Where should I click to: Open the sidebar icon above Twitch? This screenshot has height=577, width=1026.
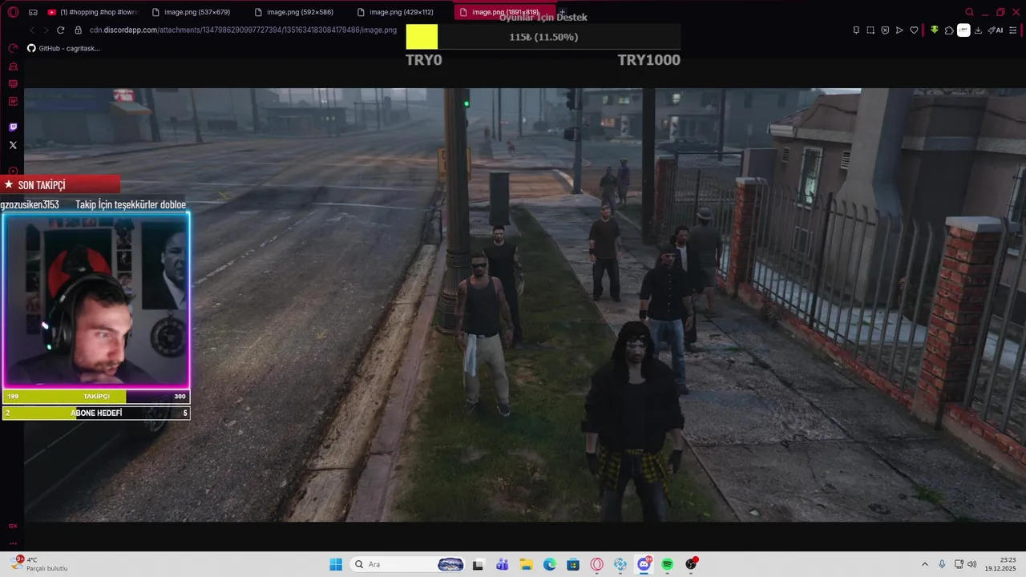point(13,102)
